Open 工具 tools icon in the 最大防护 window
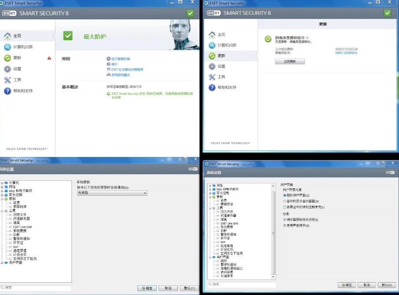 click(x=8, y=80)
